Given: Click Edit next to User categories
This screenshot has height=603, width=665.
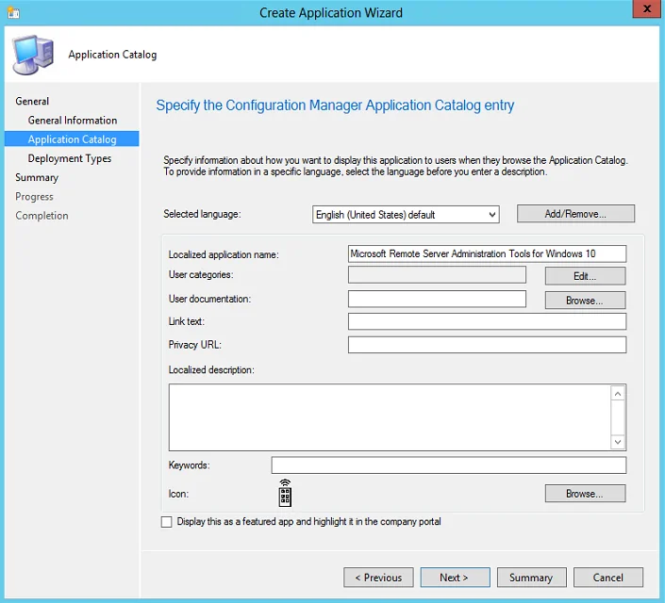Looking at the screenshot, I should tap(585, 276).
